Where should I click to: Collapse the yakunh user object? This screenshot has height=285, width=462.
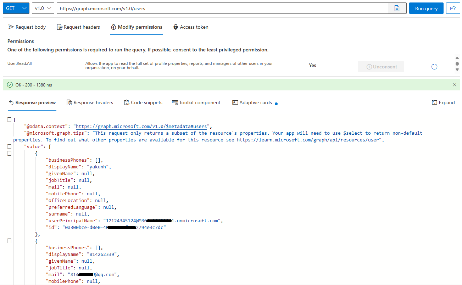click(10, 153)
